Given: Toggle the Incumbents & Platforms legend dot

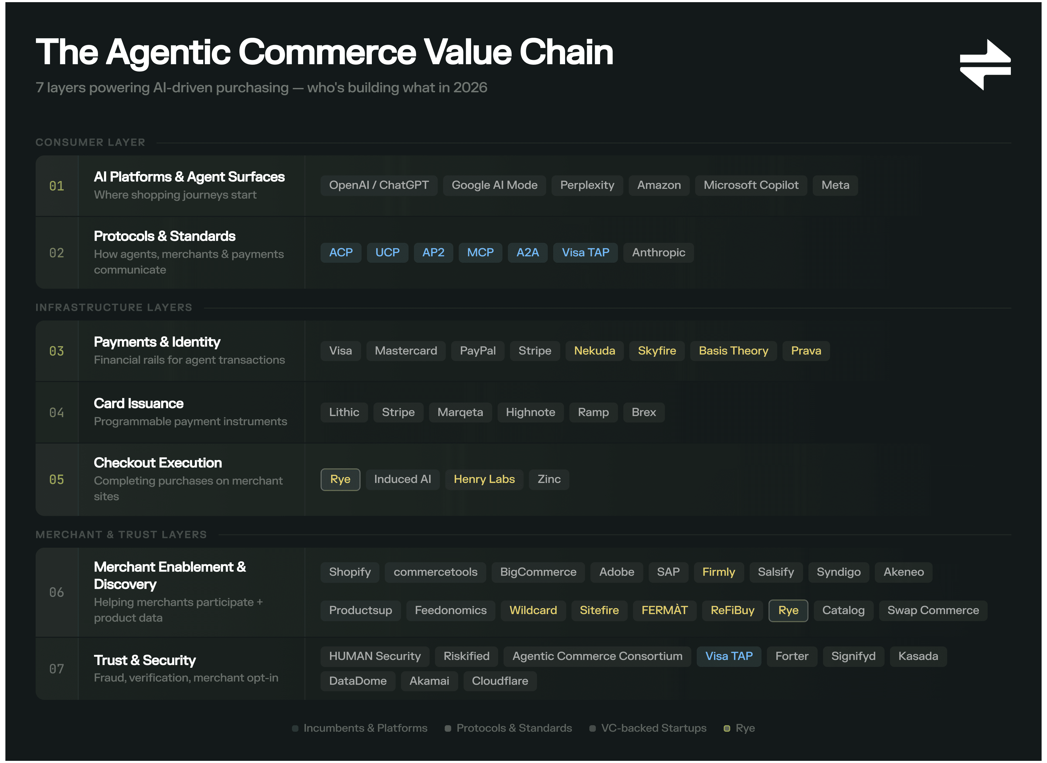Looking at the screenshot, I should tap(295, 728).
